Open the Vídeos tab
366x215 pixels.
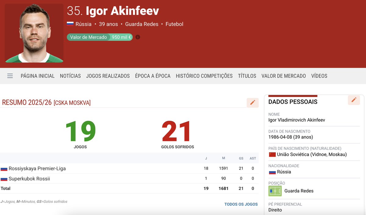[319, 76]
